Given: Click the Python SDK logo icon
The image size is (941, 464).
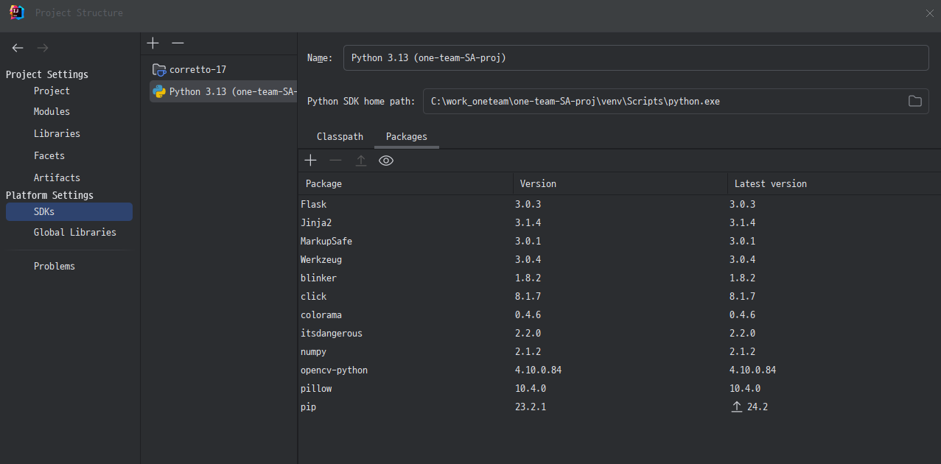Looking at the screenshot, I should (159, 91).
